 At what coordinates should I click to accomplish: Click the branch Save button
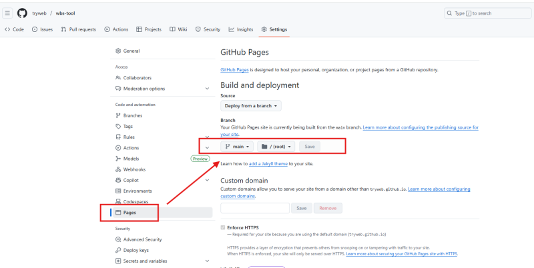(310, 147)
